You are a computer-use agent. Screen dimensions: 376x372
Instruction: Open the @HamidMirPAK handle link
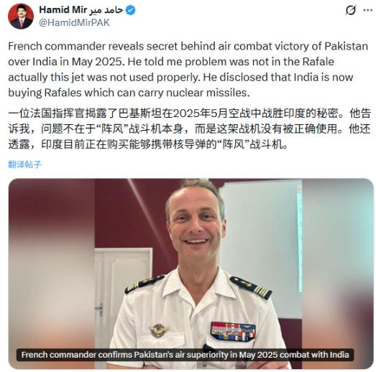pyautogui.click(x=74, y=23)
